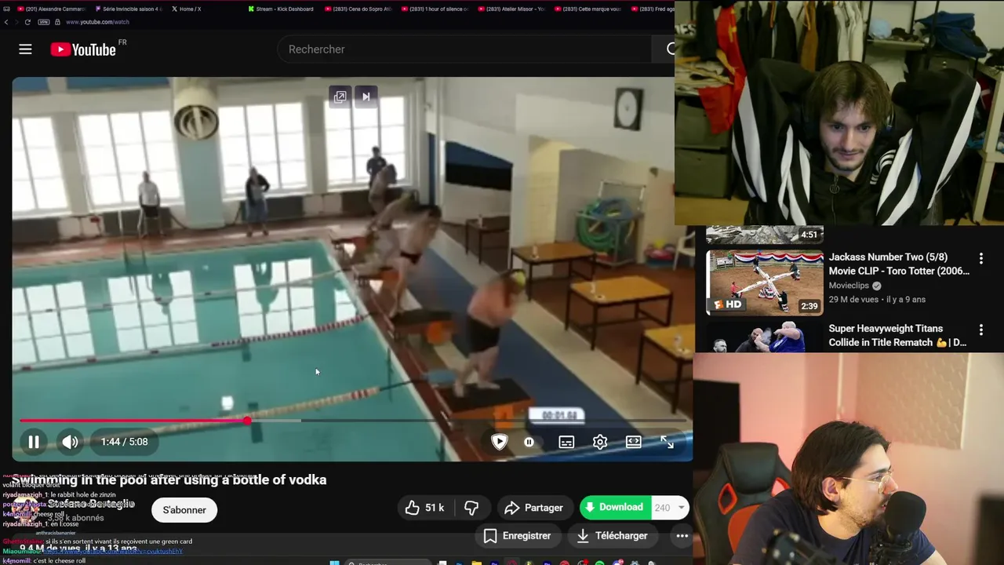
Task: Mute the video with the speaker icon
Action: pyautogui.click(x=70, y=442)
